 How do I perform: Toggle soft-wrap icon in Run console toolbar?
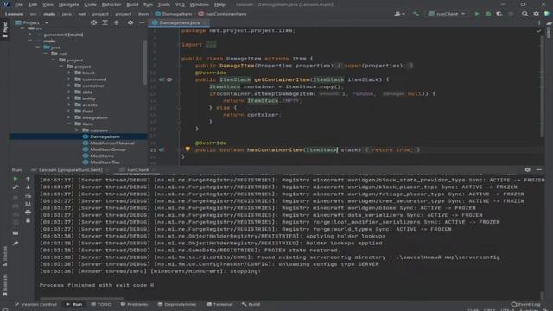pyautogui.click(x=28, y=196)
